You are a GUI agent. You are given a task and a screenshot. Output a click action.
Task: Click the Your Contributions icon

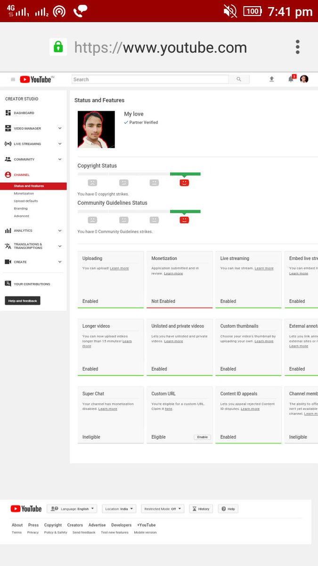point(8,284)
